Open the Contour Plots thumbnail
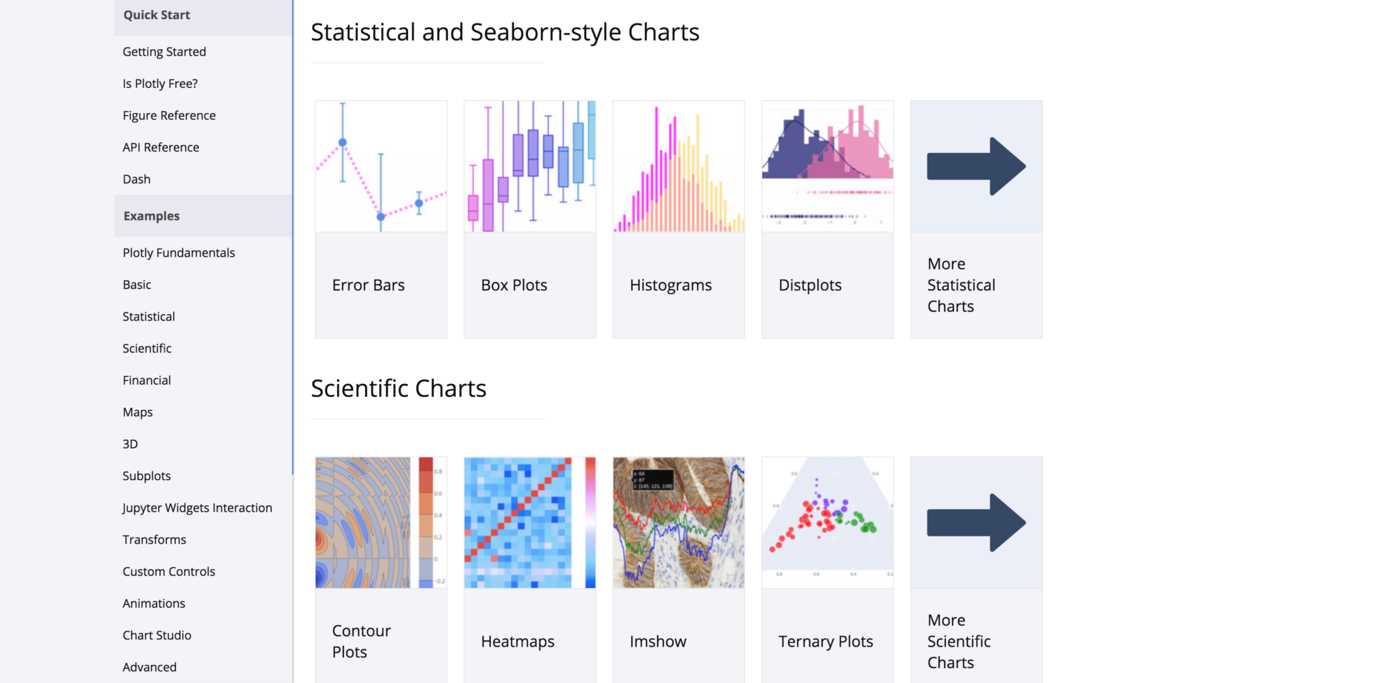The height and width of the screenshot is (683, 1374). (381, 523)
